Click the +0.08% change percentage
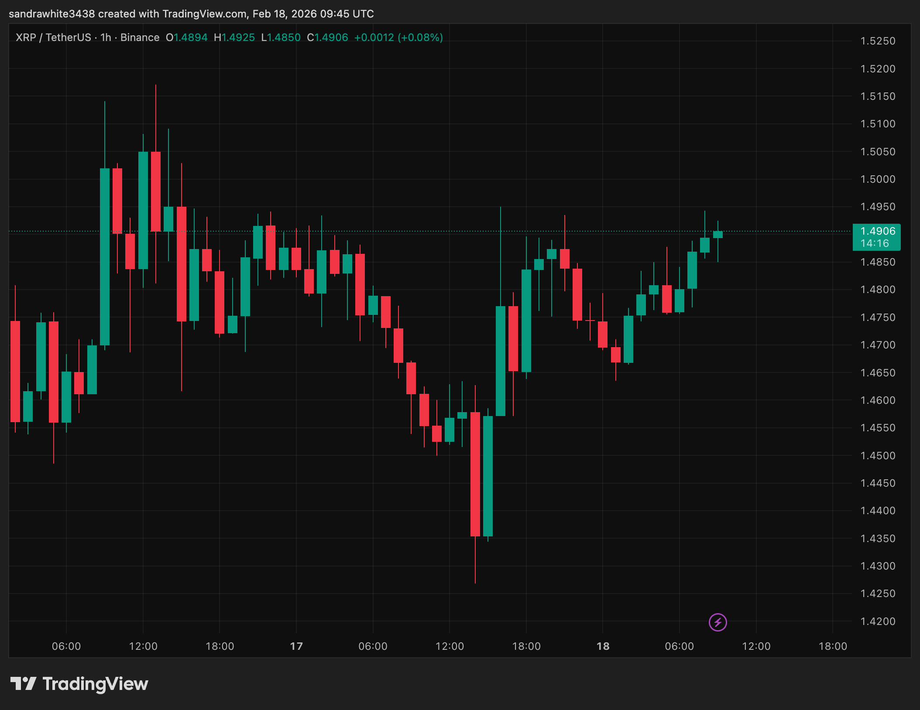This screenshot has height=710, width=920. [420, 38]
